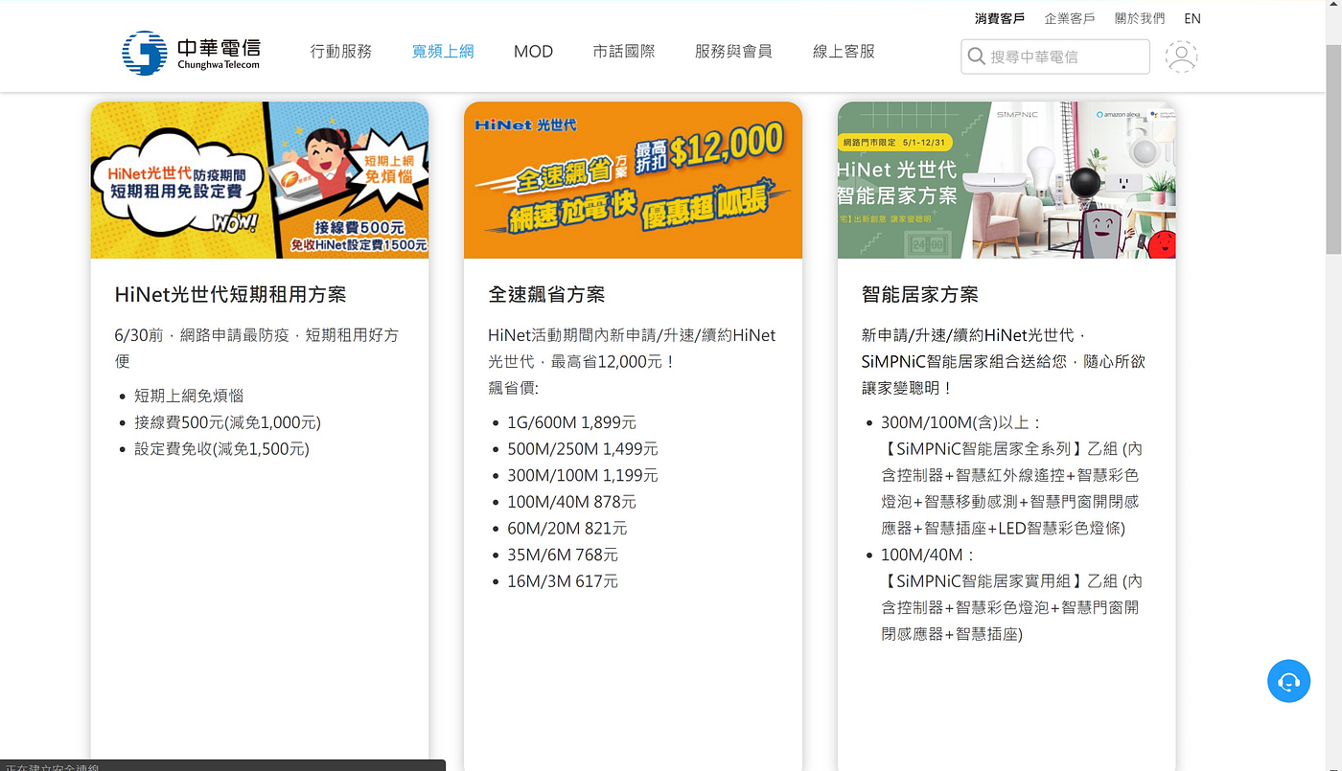Image resolution: width=1342 pixels, height=771 pixels.
Task: Click the 接線費500元(減免1,000元) bullet
Action: tap(228, 422)
